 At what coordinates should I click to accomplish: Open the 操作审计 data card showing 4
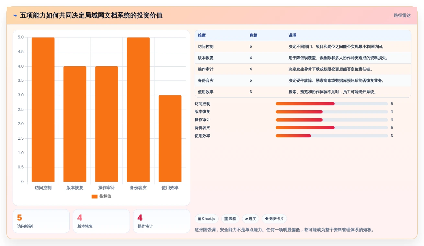[162, 221]
